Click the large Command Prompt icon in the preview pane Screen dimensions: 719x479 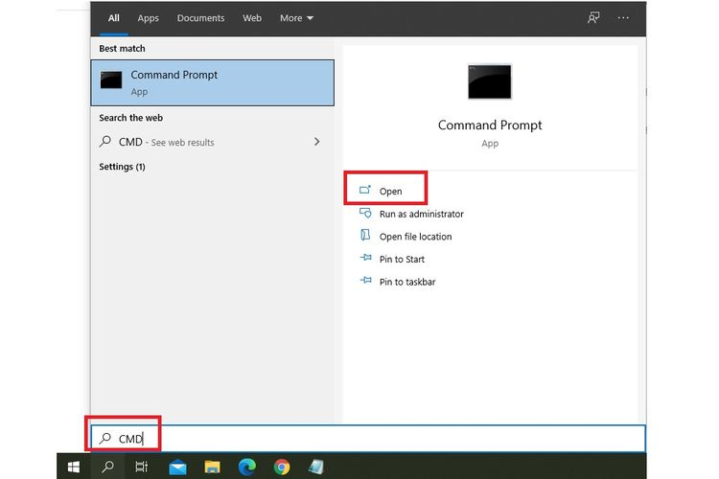pyautogui.click(x=489, y=82)
